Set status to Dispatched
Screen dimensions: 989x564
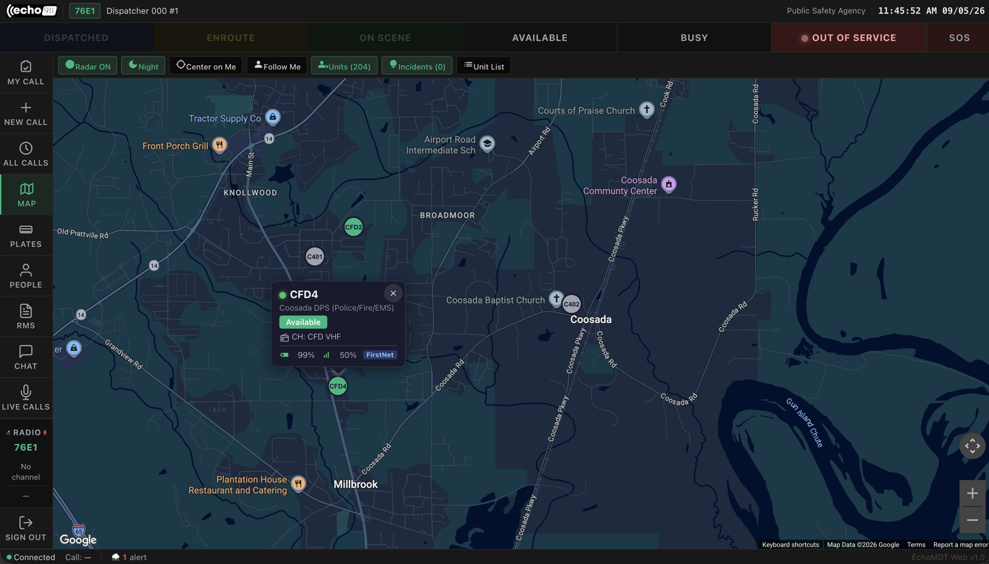click(x=76, y=37)
